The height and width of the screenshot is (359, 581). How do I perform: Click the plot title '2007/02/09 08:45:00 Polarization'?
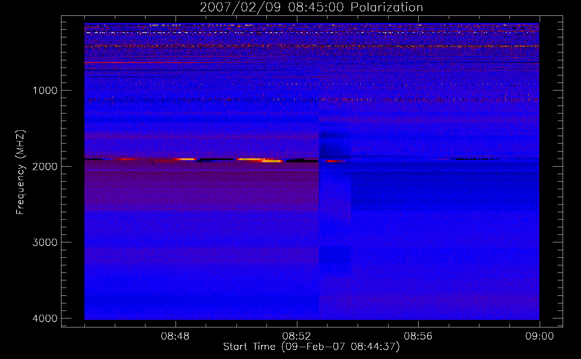click(311, 8)
